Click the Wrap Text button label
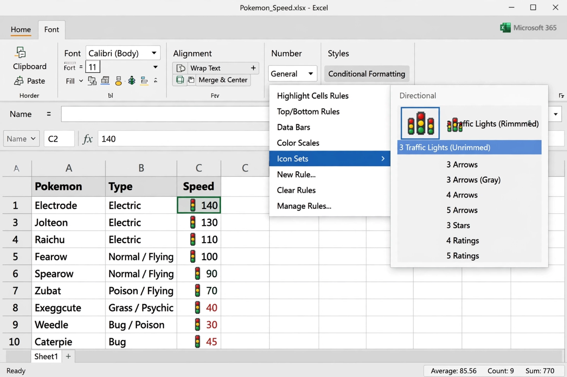567x377 pixels. 205,68
